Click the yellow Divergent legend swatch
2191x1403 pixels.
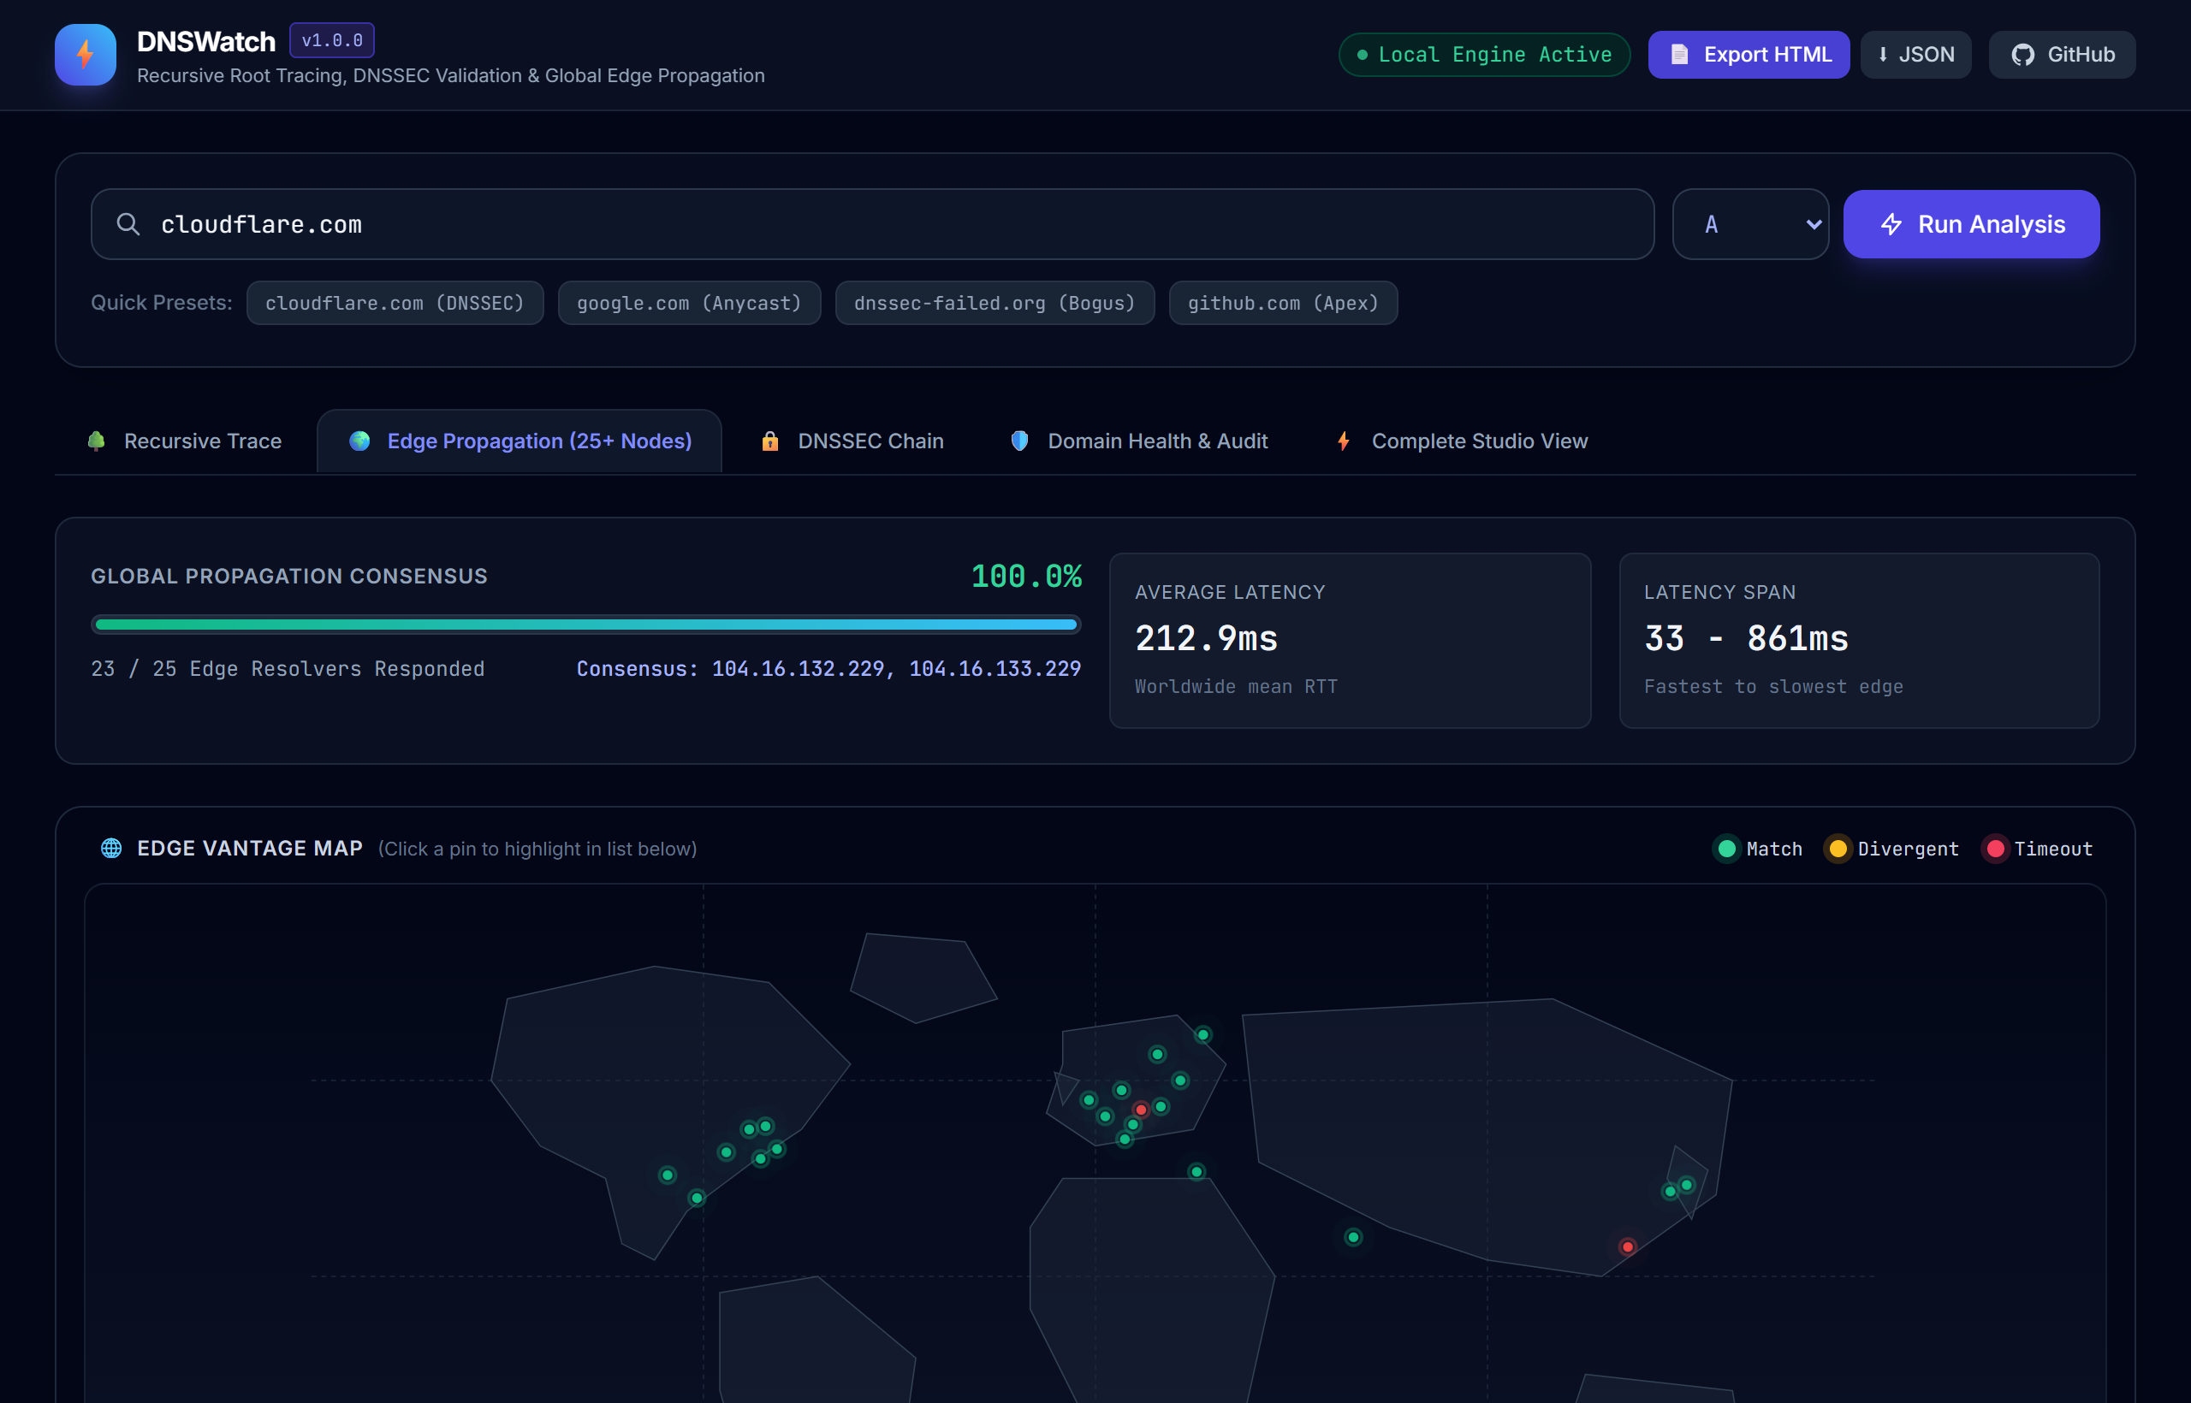click(1838, 849)
